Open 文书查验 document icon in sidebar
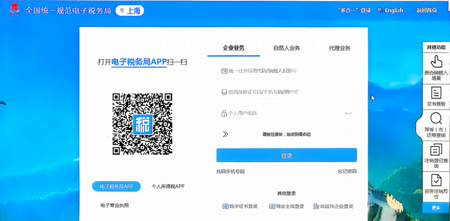Image resolution: width=450 pixels, height=221 pixels. [x=436, y=92]
